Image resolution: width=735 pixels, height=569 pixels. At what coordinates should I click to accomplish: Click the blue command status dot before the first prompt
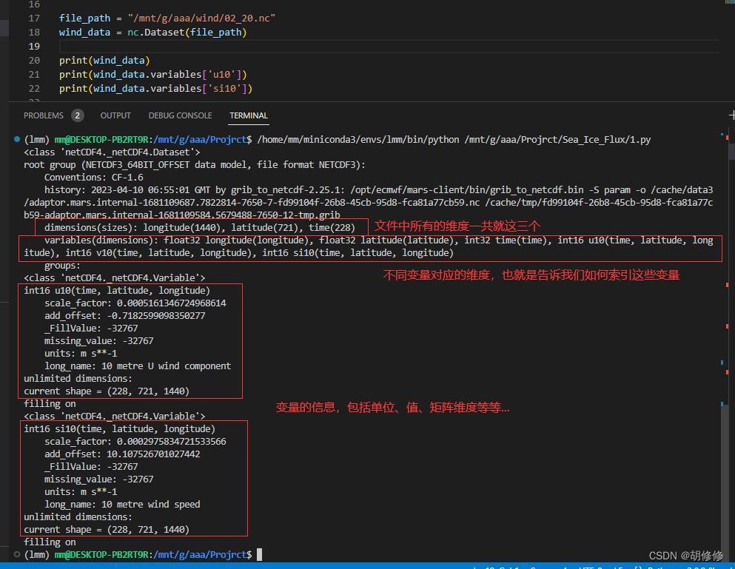17,139
